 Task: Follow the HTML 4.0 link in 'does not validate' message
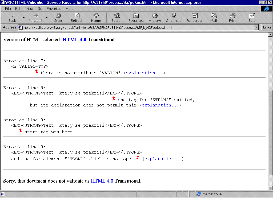[x=102, y=181]
